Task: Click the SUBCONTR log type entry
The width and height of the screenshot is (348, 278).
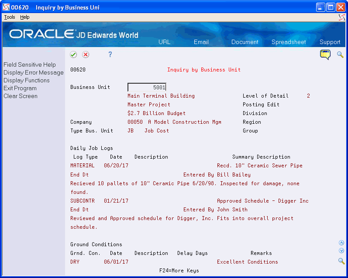Action: (x=83, y=201)
